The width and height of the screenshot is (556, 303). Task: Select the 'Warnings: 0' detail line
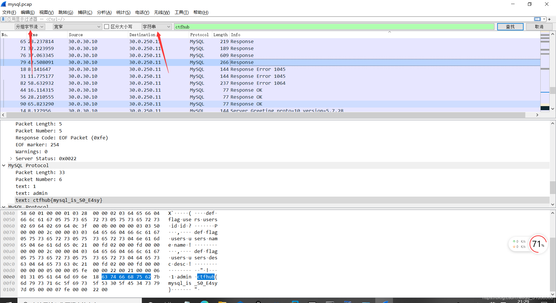pyautogui.click(x=32, y=151)
